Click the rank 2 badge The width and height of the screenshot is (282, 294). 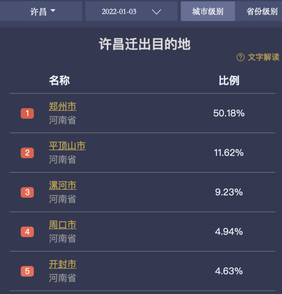coord(27,153)
